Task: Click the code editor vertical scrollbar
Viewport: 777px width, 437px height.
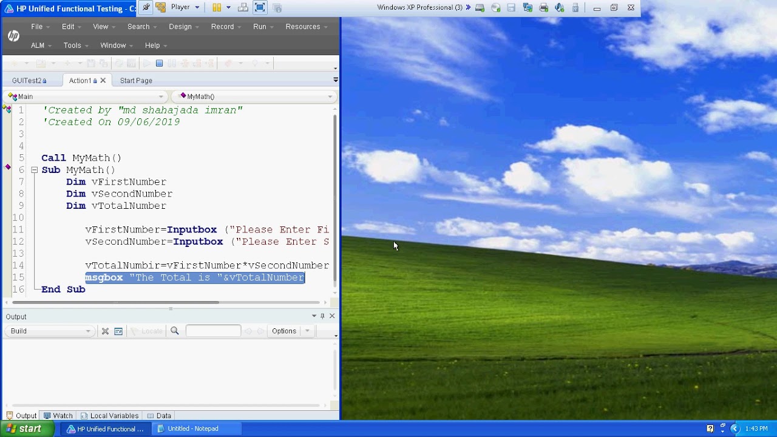Action: click(334, 197)
